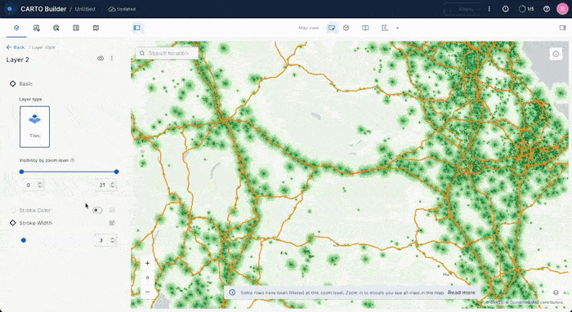
Task: Switch to 3D map view cube icon
Action: click(346, 28)
